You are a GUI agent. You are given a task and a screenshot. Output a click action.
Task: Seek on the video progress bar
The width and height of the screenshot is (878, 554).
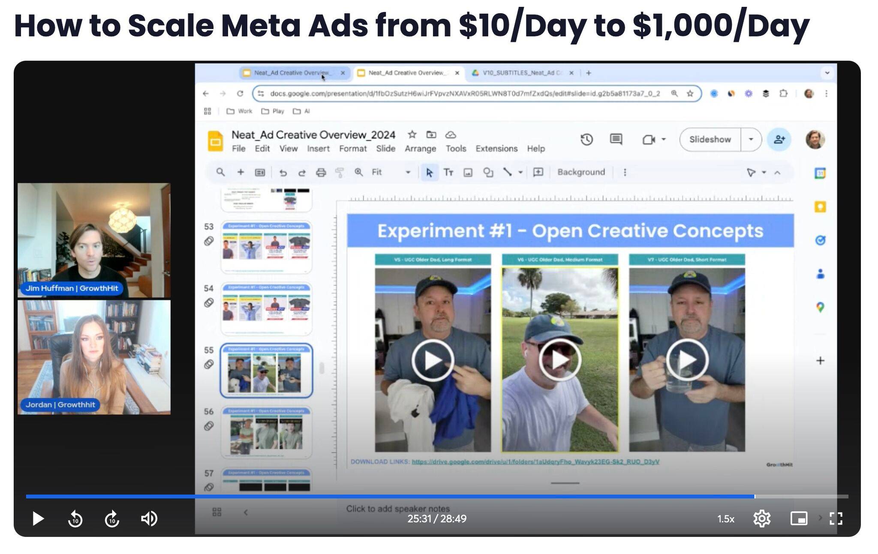[429, 496]
